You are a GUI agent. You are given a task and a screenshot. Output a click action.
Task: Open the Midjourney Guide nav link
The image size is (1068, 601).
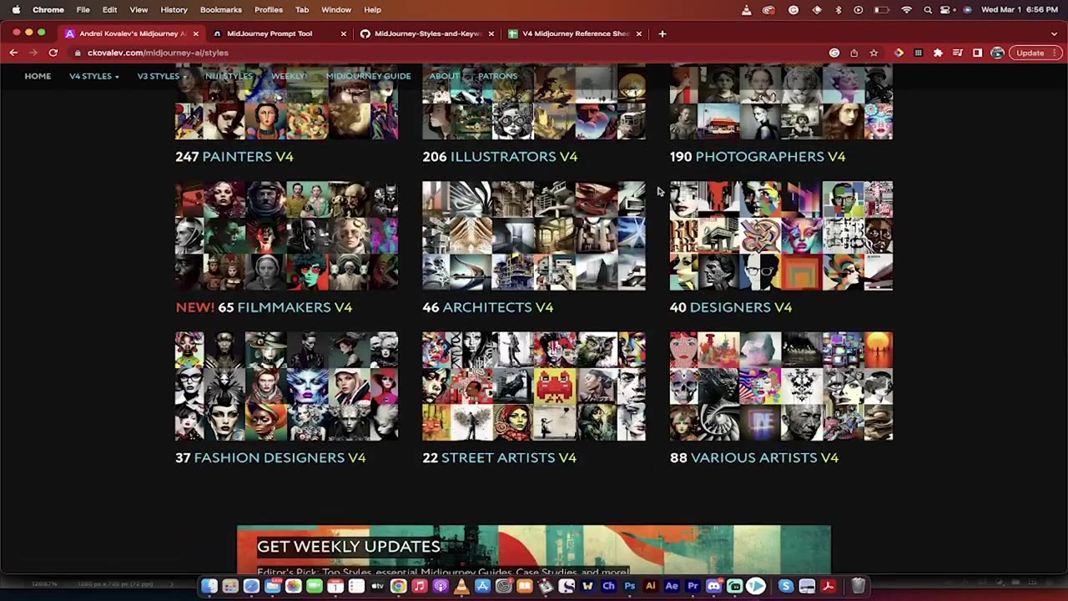pos(368,76)
